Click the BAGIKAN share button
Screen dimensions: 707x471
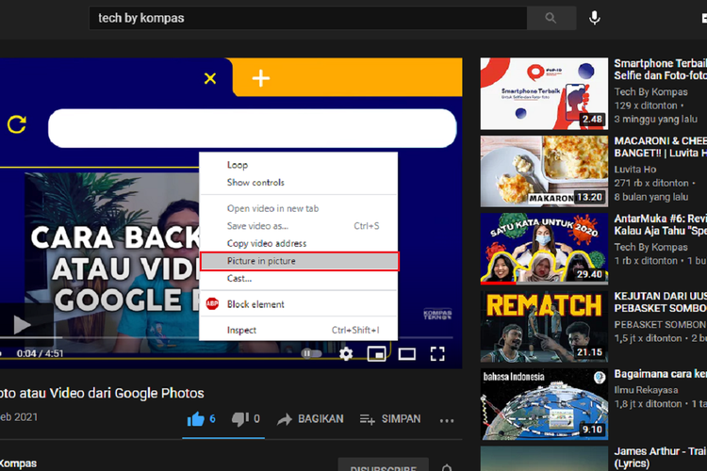point(310,419)
